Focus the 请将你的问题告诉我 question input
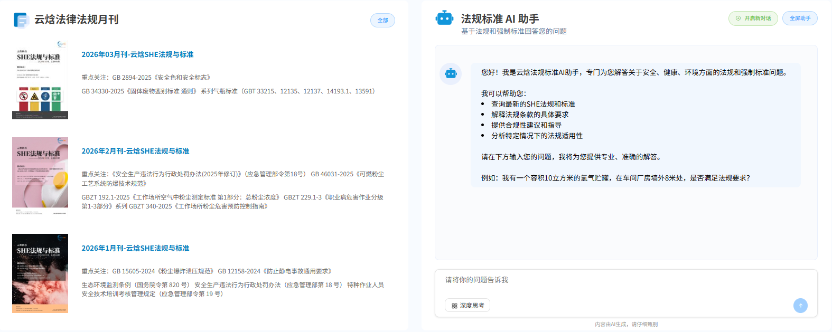 (x=626, y=280)
